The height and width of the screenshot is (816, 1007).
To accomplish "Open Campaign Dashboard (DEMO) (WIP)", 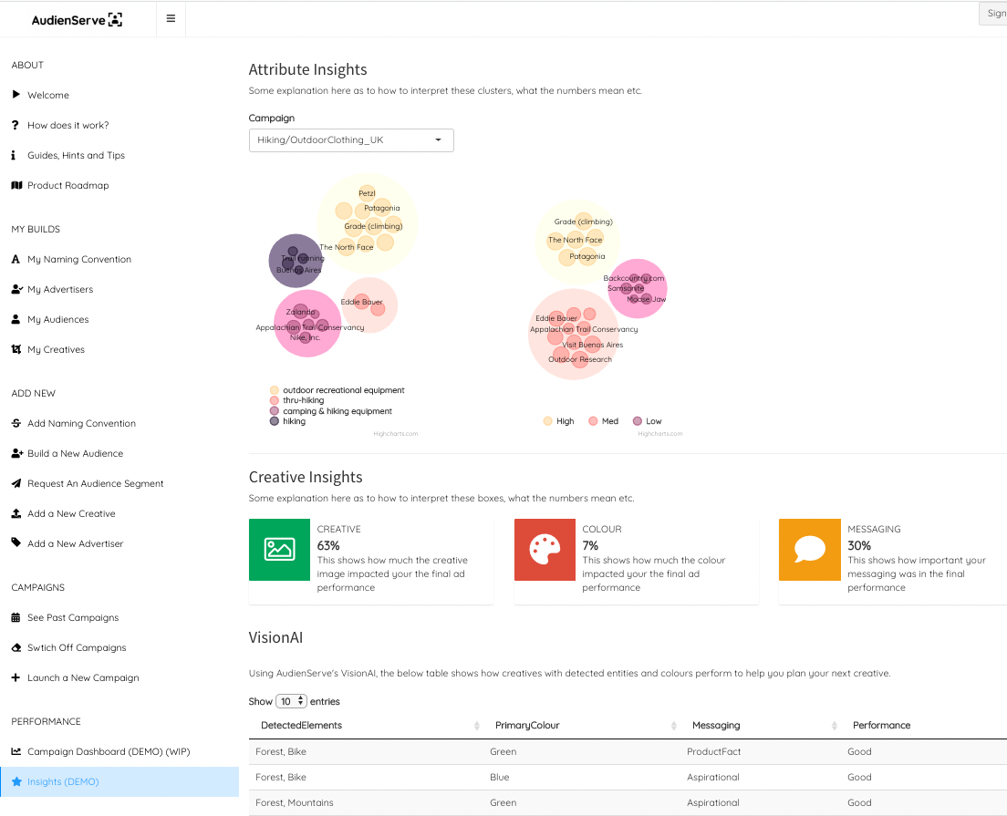I will (x=109, y=751).
